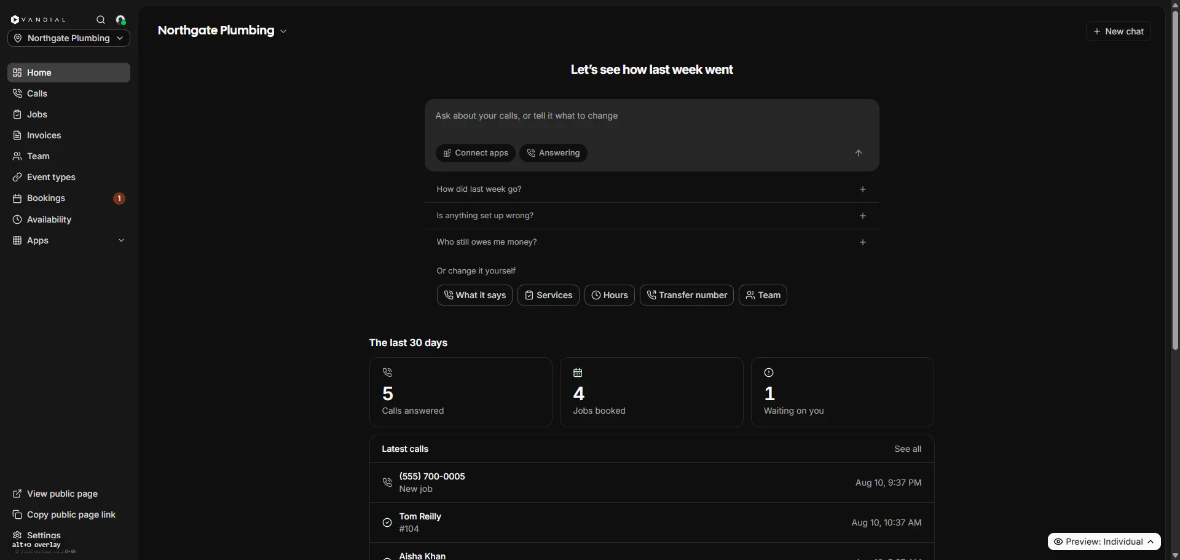Open the Services setting

click(548, 295)
